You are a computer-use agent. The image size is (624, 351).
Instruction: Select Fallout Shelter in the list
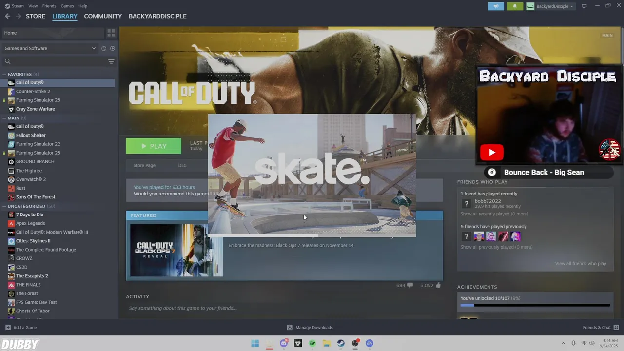31,135
